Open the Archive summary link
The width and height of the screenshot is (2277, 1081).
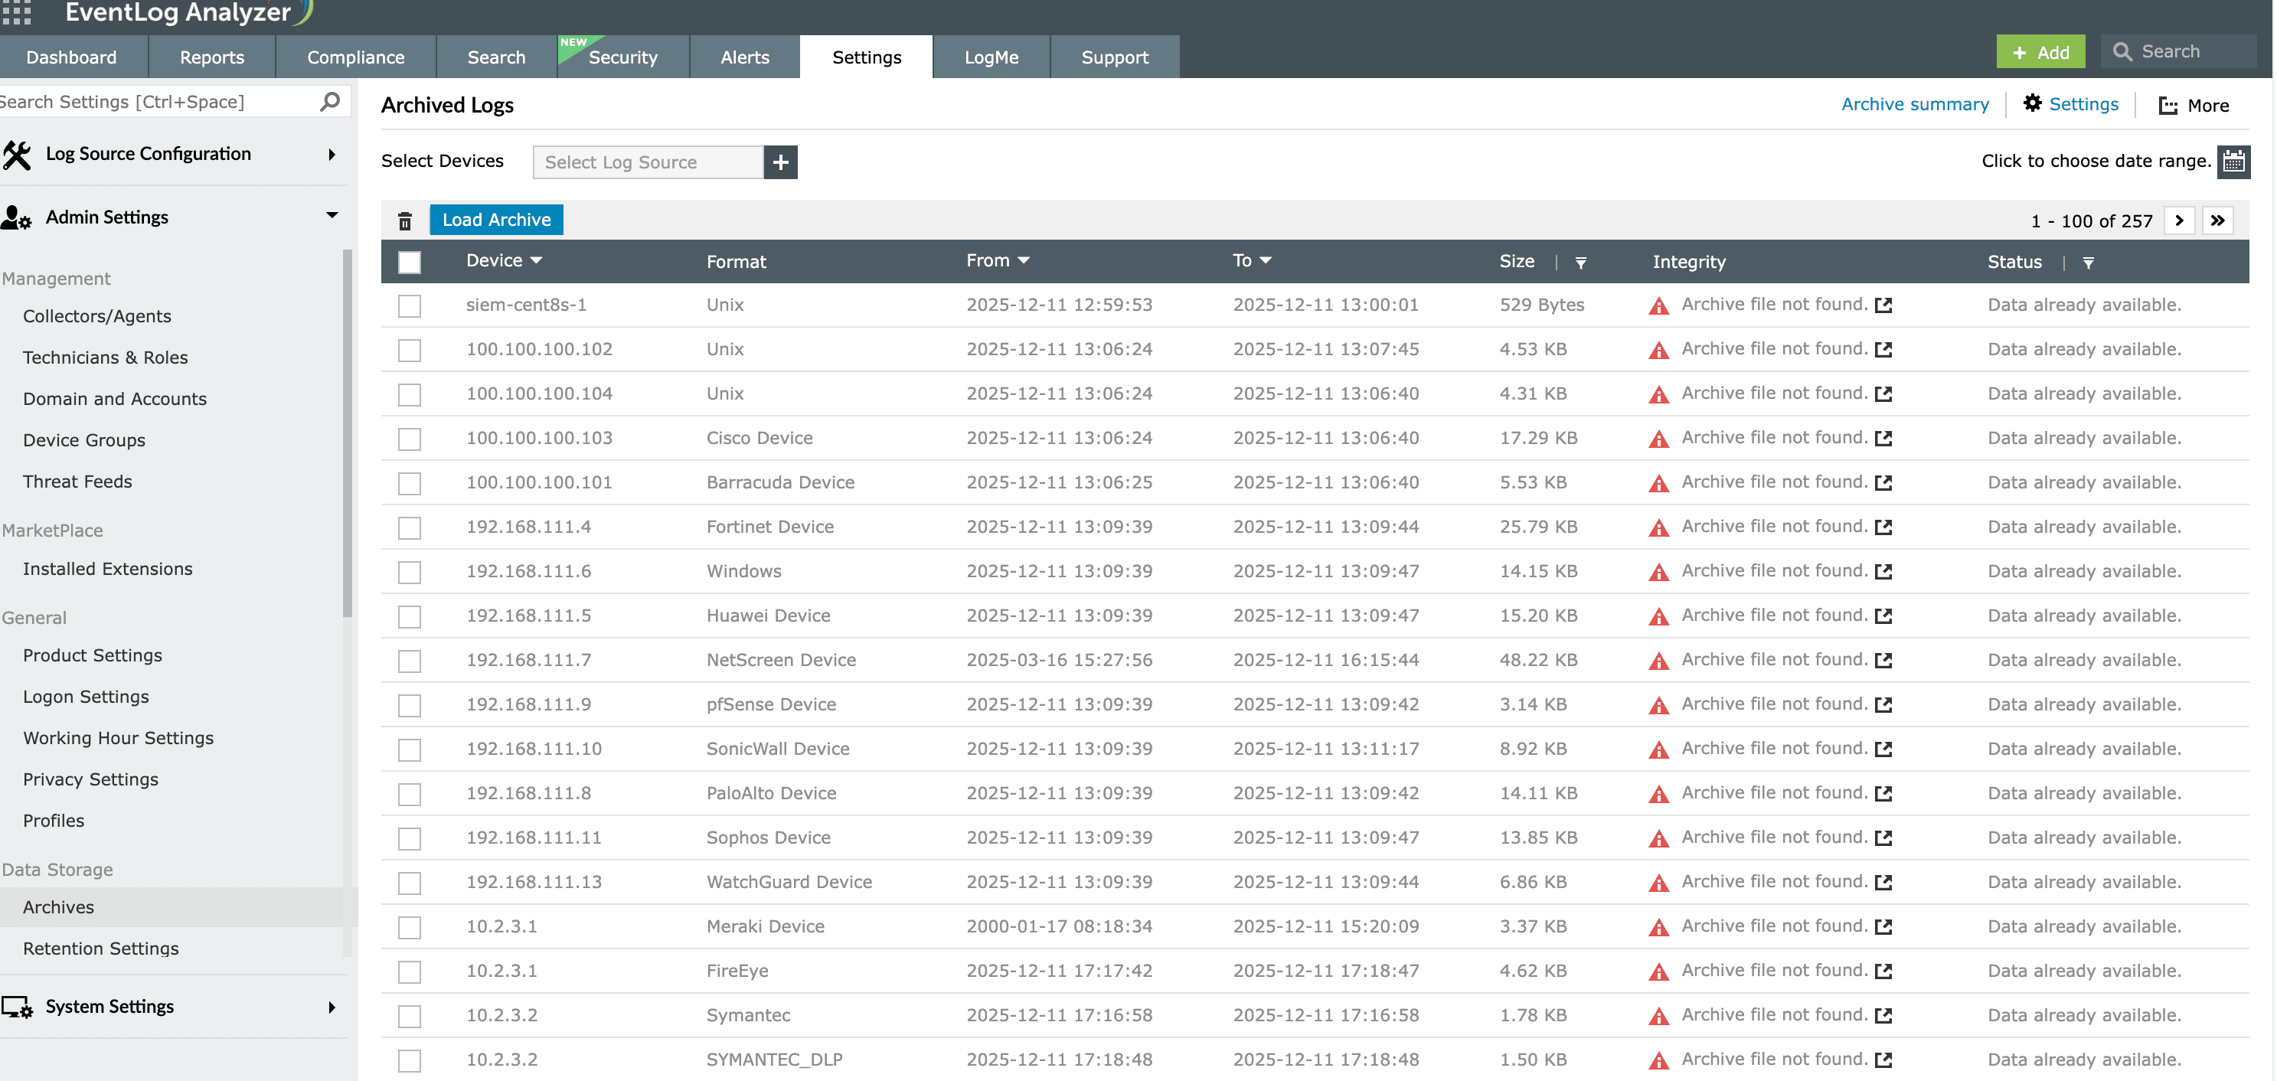coord(1915,104)
